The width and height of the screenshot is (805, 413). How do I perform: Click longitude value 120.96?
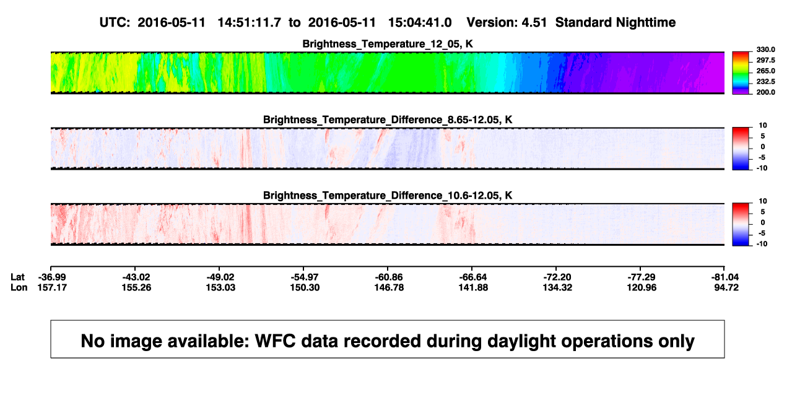(641, 287)
